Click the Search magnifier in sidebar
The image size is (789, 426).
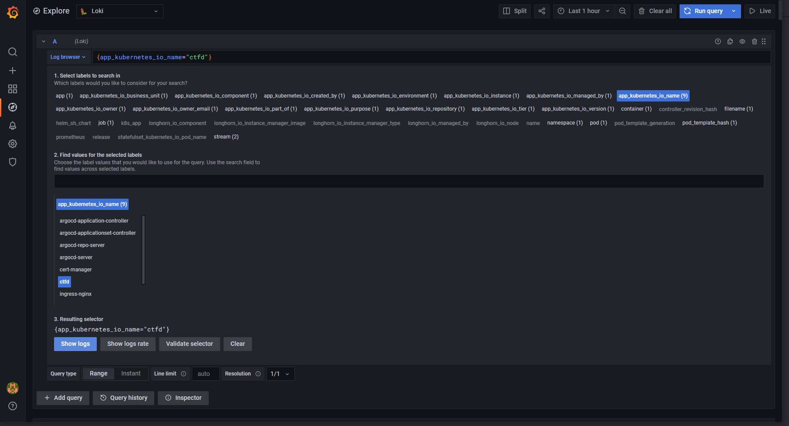coord(13,52)
